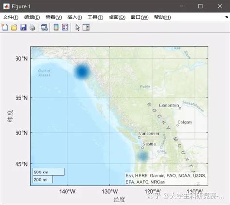Select the Edit Plot arrow tool
The image size is (230, 205).
[x=77, y=27]
